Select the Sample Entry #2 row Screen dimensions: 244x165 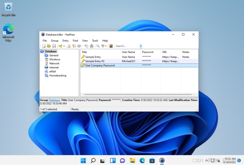coord(139,61)
